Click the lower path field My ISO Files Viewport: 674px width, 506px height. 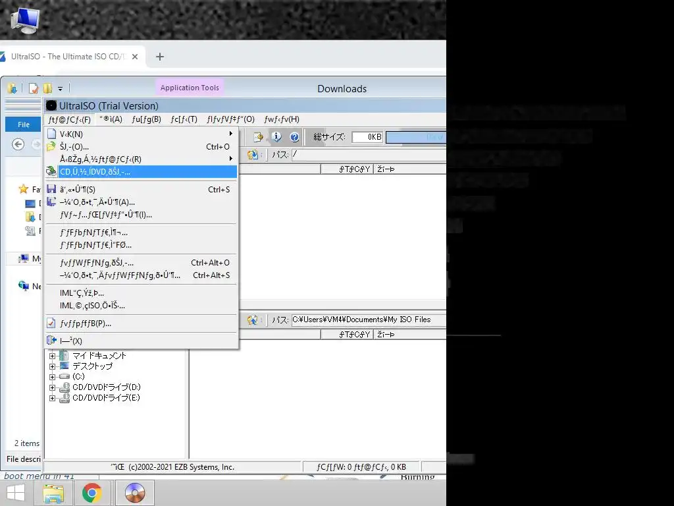coord(369,320)
